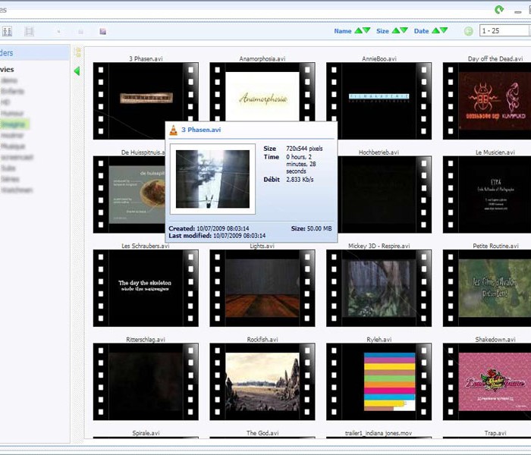
Task: Click the Trap.avi file name
Action: click(495, 433)
